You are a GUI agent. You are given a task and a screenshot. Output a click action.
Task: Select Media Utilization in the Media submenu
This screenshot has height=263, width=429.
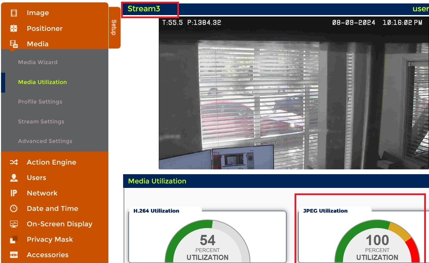[43, 82]
